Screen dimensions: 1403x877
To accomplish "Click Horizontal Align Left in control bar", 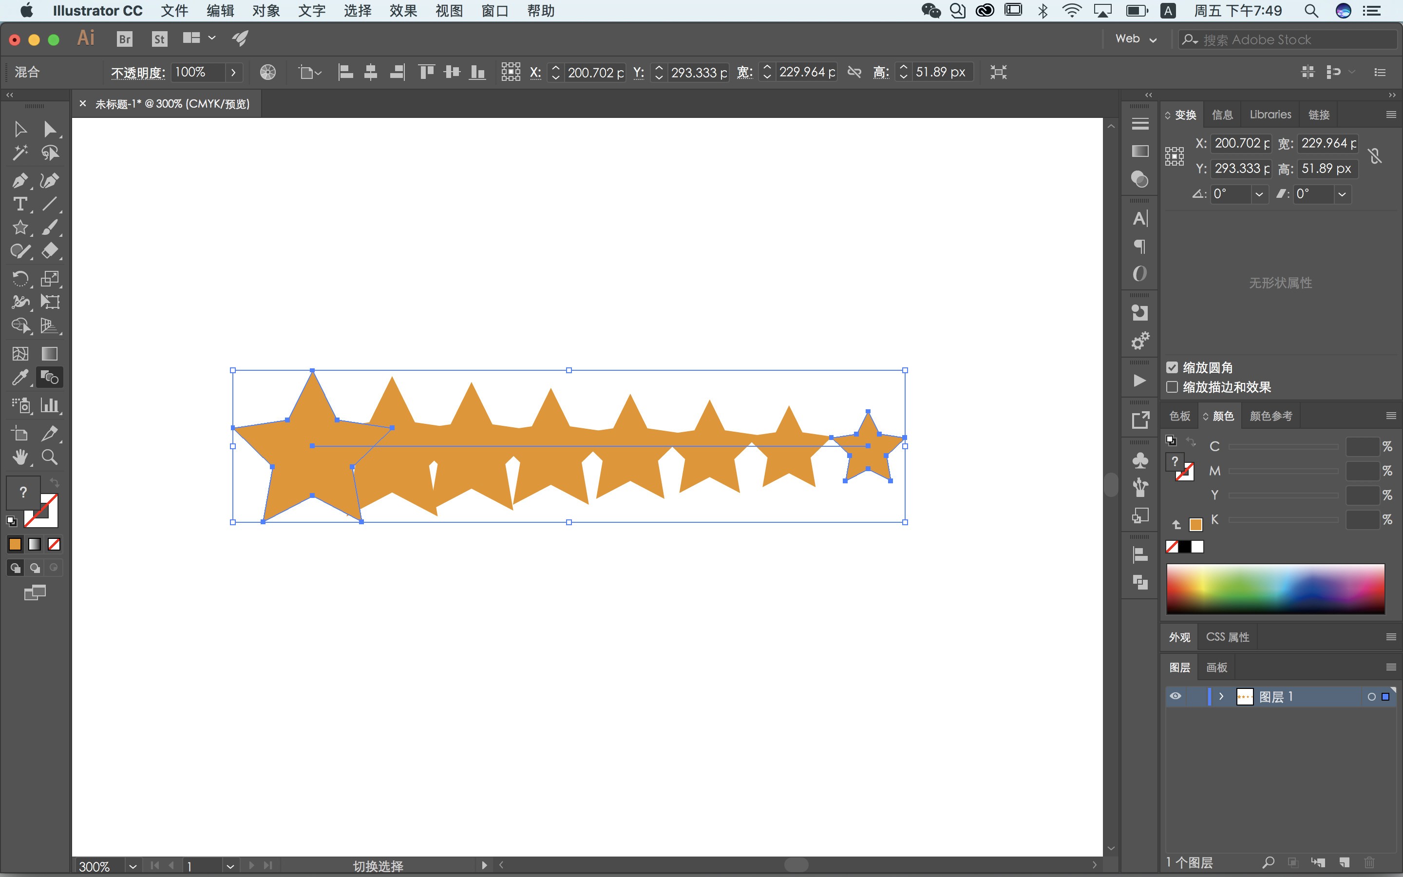I will 345,73.
